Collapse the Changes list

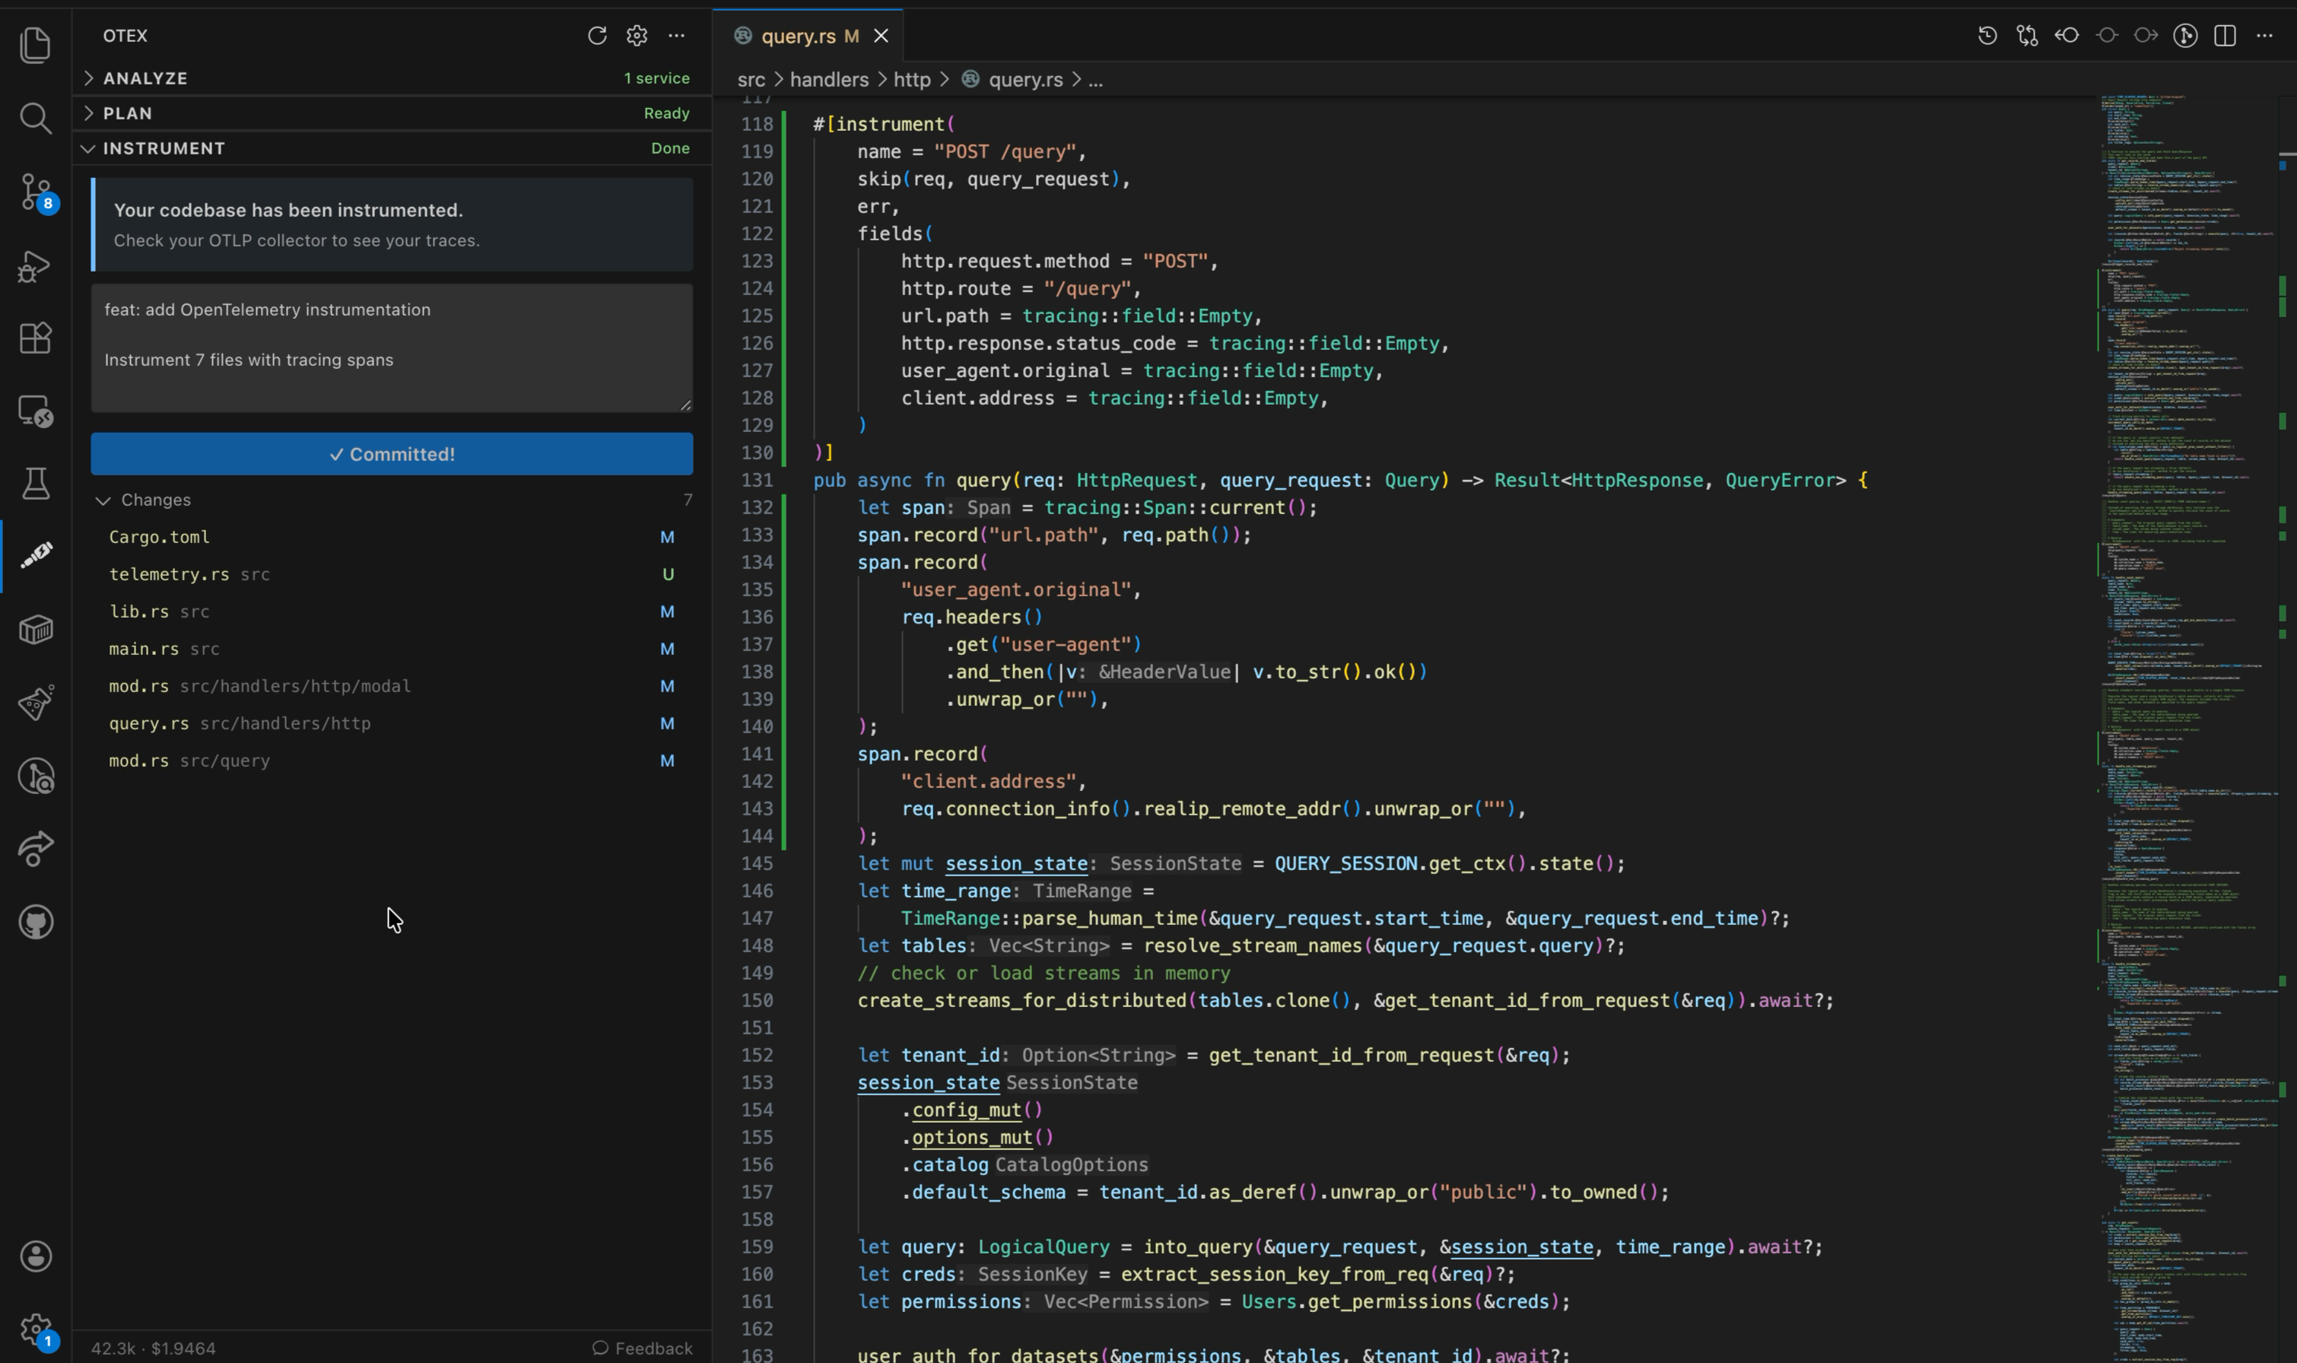[x=392, y=500]
